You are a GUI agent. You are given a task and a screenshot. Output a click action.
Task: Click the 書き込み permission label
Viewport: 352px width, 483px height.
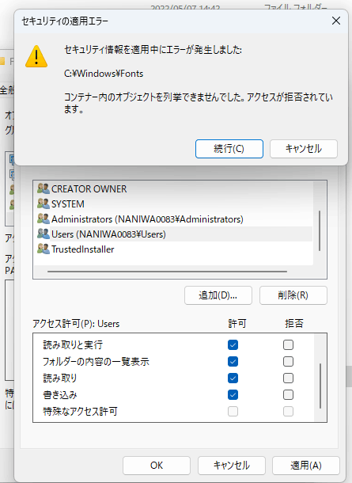coord(60,394)
